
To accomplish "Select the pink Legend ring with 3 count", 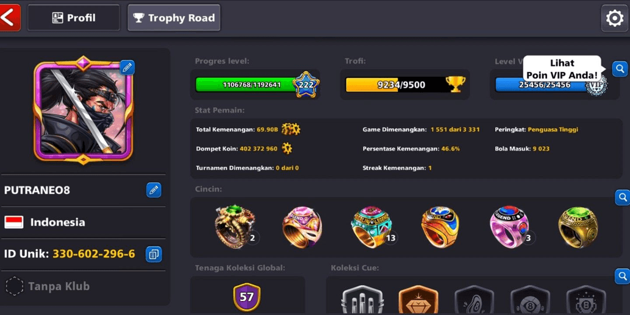I will click(x=510, y=226).
